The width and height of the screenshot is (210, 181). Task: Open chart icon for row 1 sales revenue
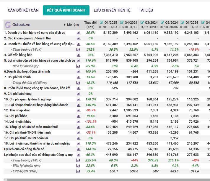(x=78, y=33)
